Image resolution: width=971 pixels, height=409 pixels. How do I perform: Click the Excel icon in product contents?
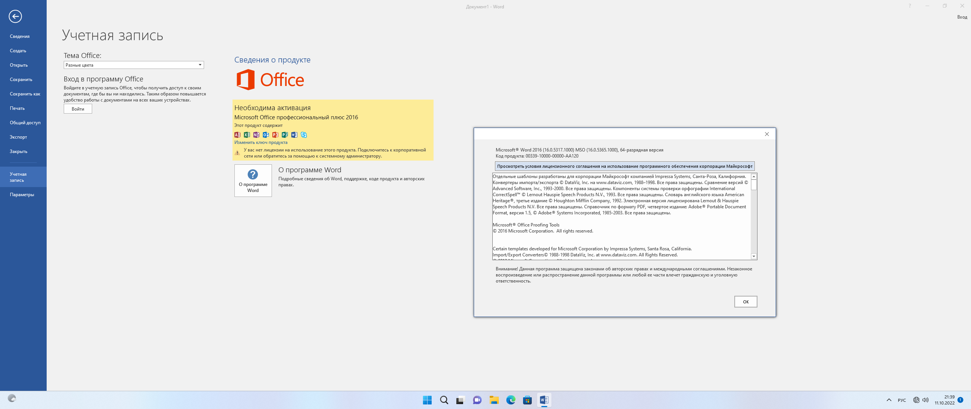(247, 135)
